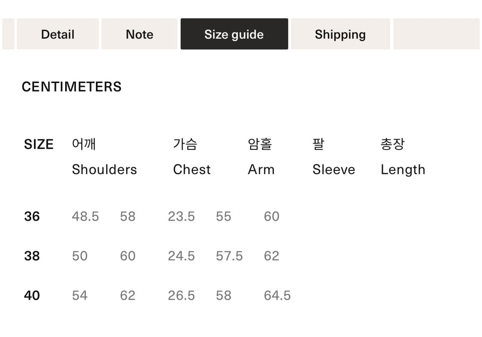Click the Arm column header

point(261,170)
